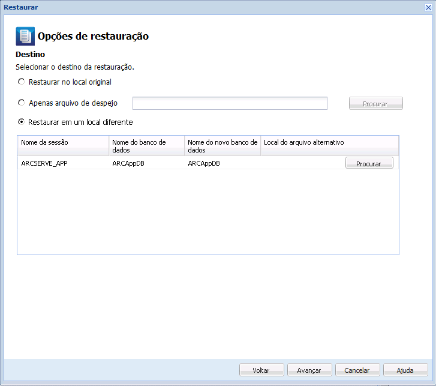436x386 pixels.
Task: Cancel the restore with Cancelar
Action: 357,370
